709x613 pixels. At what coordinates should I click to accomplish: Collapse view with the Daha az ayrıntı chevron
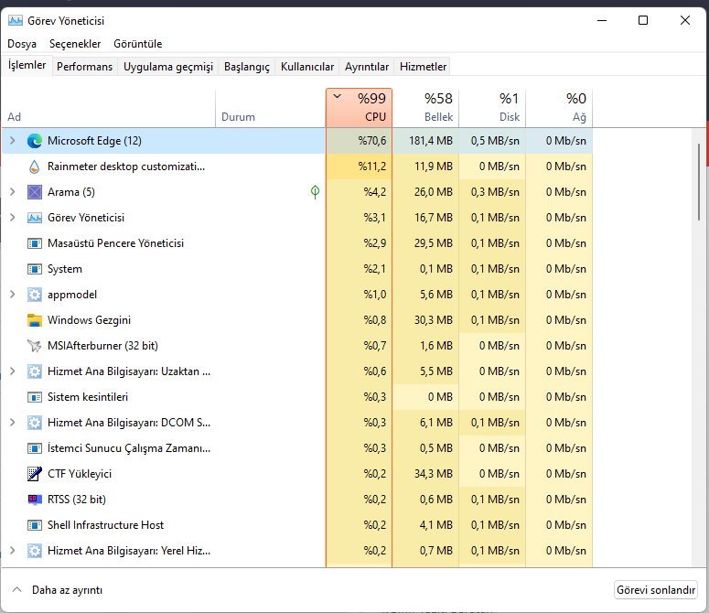pyautogui.click(x=16, y=589)
